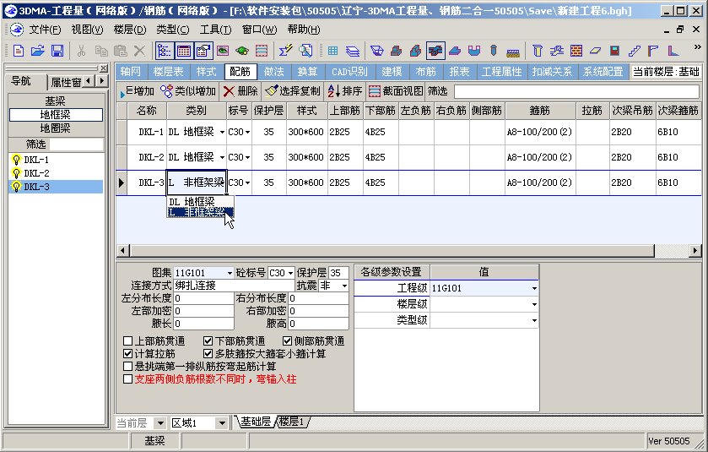
Task: Switch to the 轴网 tab
Action: (131, 72)
